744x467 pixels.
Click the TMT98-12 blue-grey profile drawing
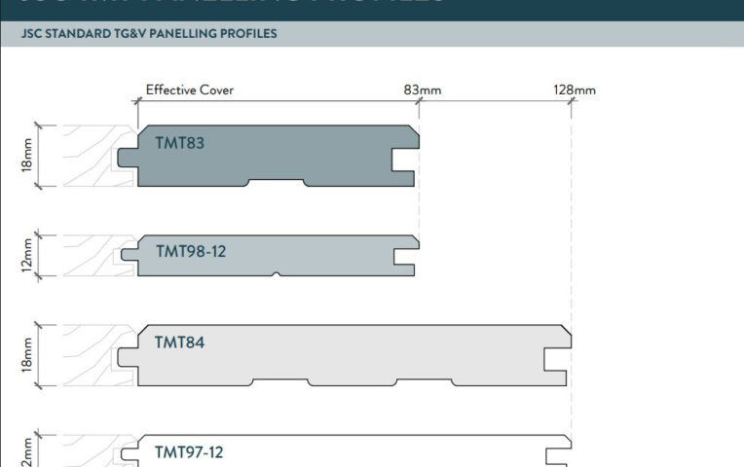coord(270,256)
